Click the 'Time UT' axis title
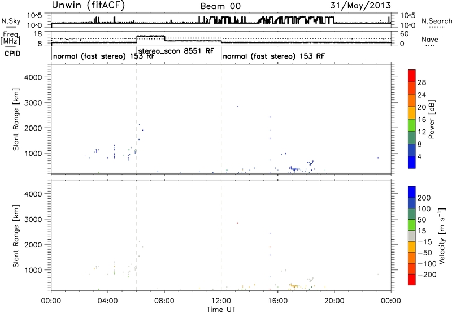Image resolution: width=452 pixels, height=313 pixels. (221, 309)
